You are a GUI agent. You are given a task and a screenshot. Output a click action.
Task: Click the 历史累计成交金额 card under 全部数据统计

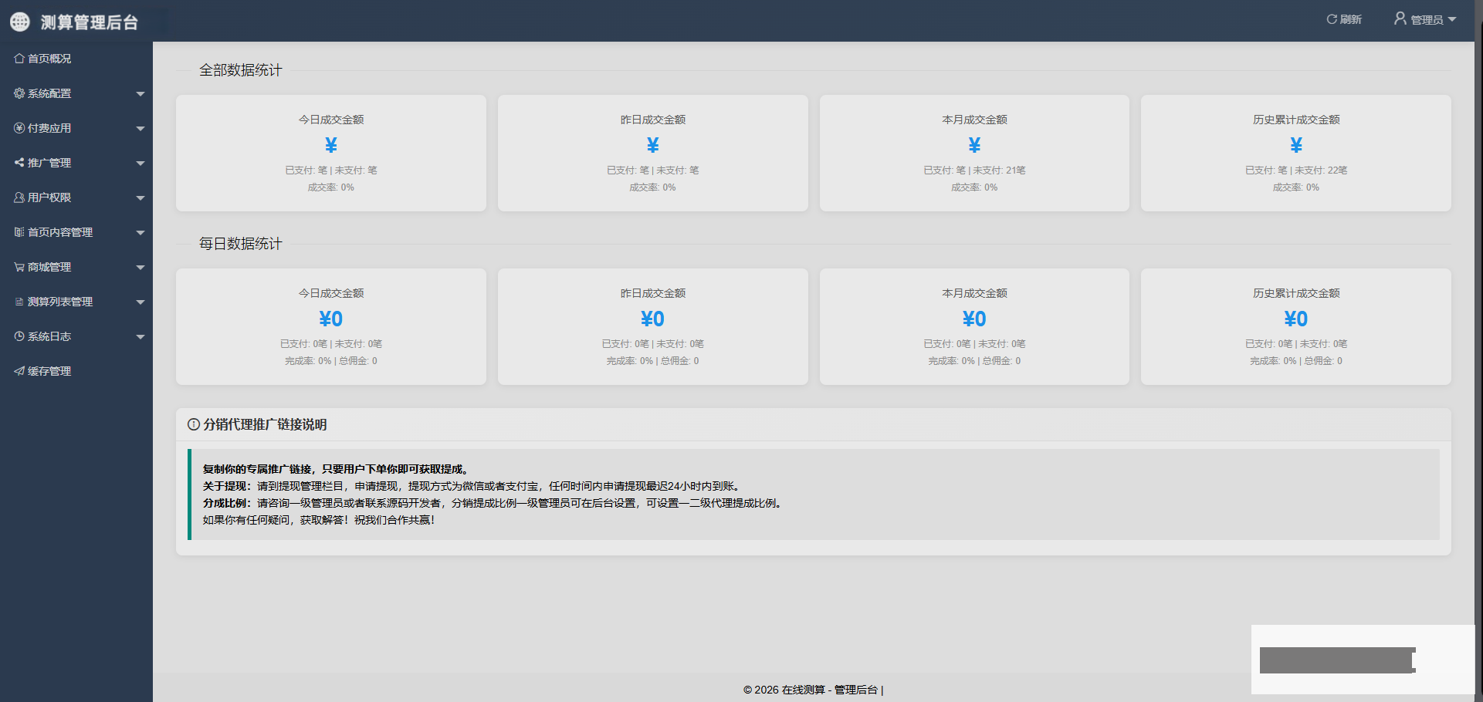[1296, 153]
